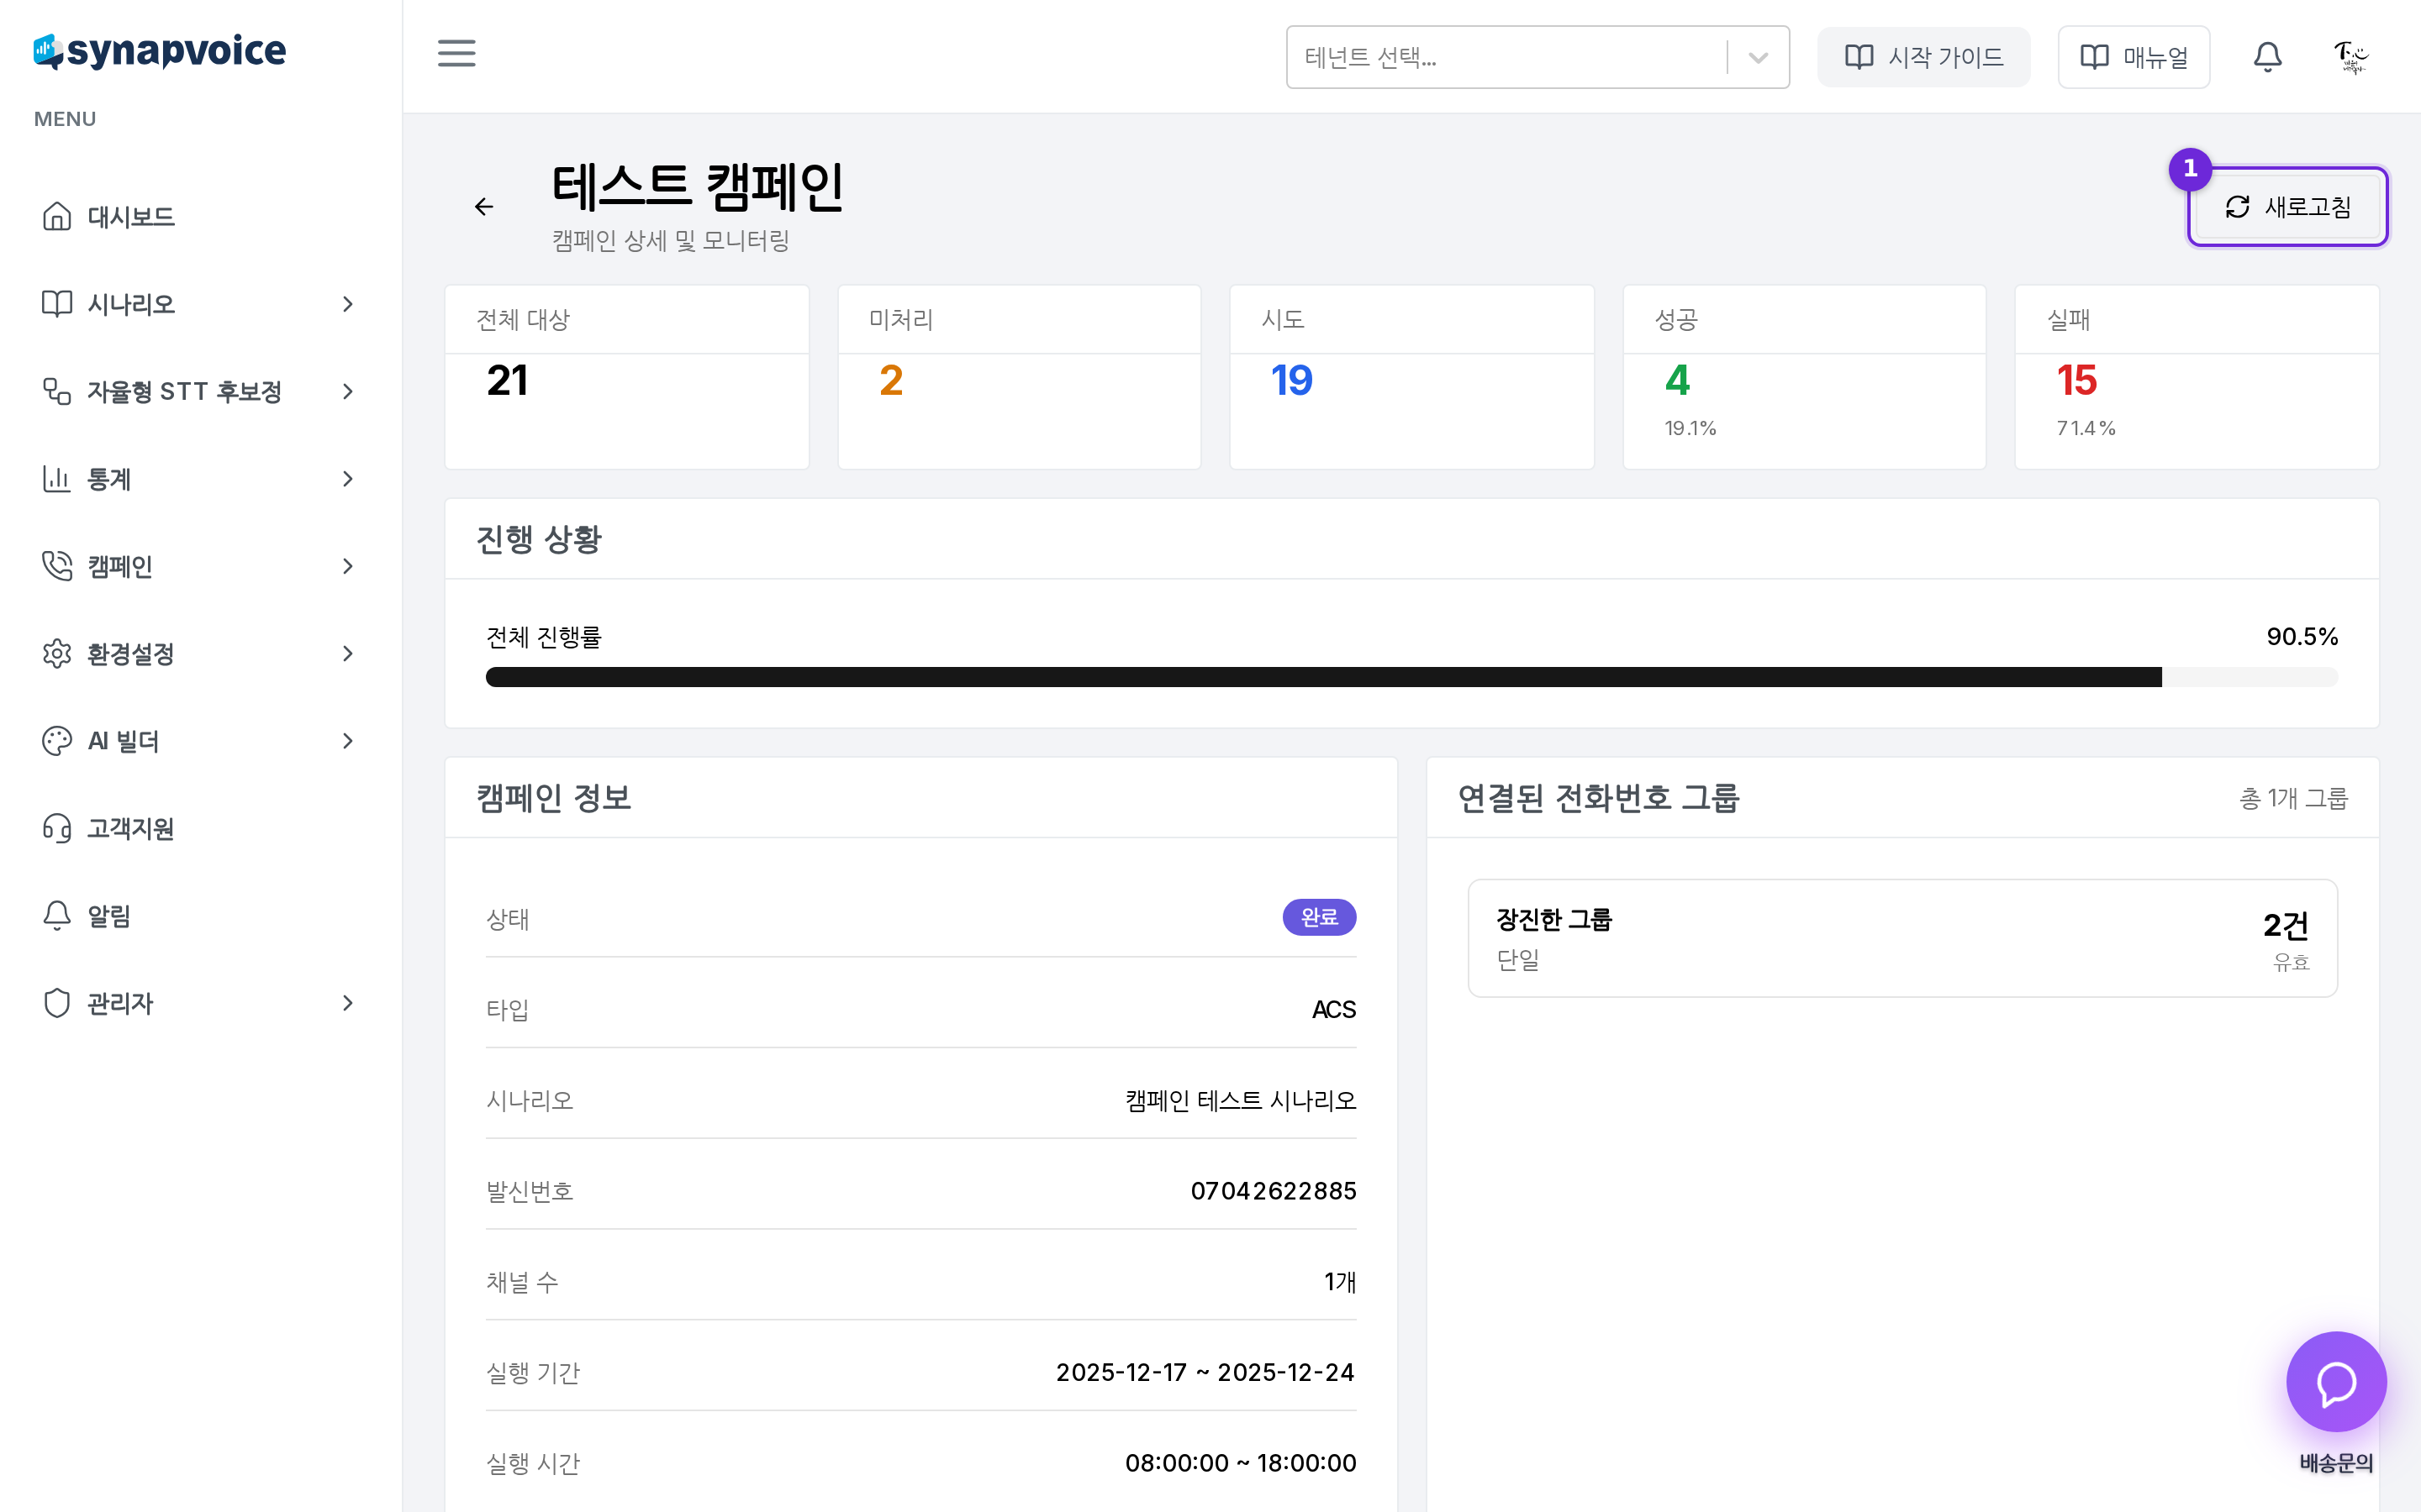Screen dimensions: 2421x1512
Task: Open the hamburger menu toggle
Action: pyautogui.click(x=456, y=54)
